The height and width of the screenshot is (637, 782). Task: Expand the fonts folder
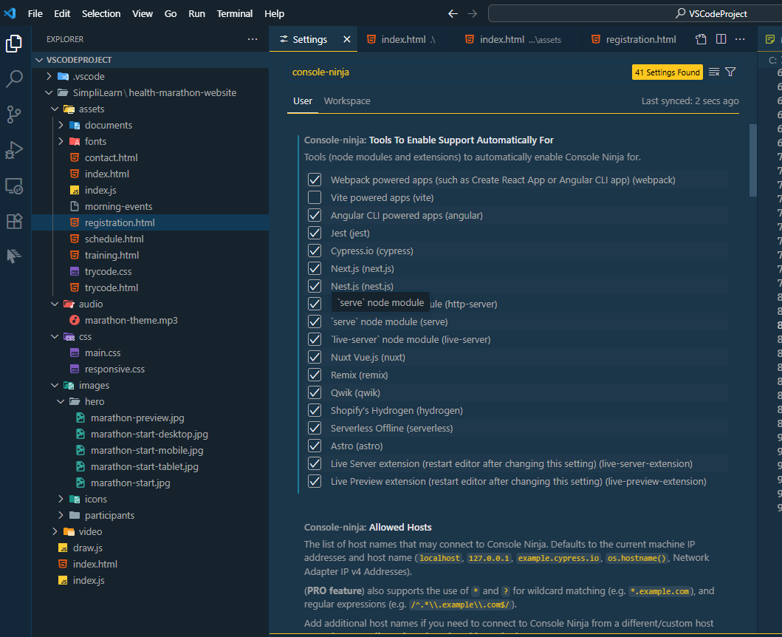61,141
